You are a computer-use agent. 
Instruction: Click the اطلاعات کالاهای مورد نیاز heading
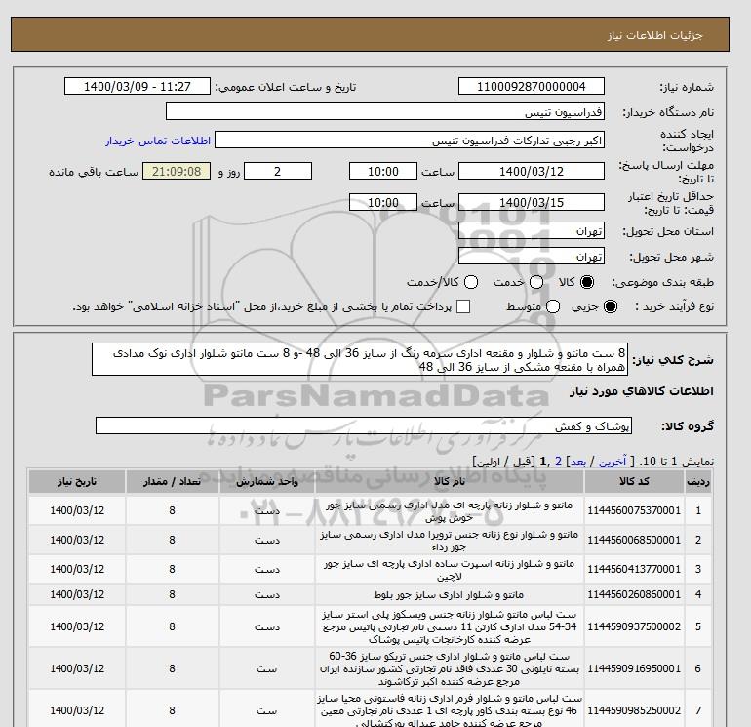click(x=642, y=391)
